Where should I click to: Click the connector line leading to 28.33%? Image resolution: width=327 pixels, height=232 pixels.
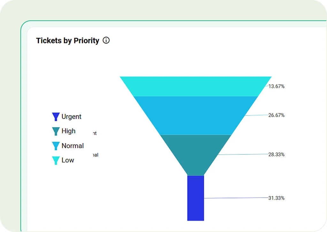(243, 155)
